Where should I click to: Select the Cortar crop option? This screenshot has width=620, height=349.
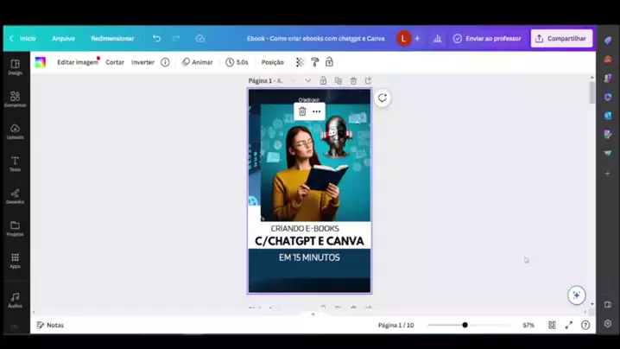click(x=115, y=62)
